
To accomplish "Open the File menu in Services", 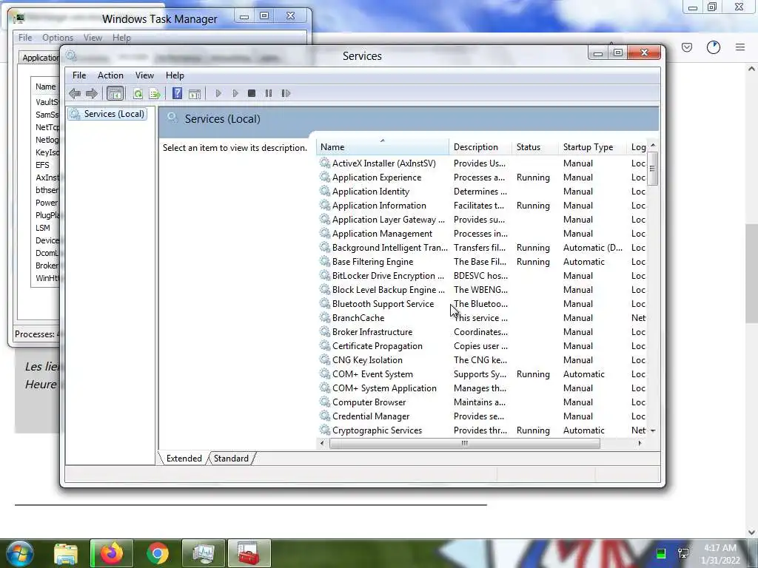I will click(x=79, y=75).
